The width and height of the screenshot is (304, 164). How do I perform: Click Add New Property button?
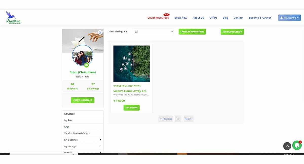click(232, 32)
